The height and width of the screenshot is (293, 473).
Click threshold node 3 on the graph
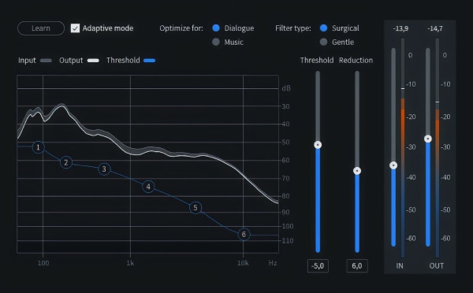(104, 169)
